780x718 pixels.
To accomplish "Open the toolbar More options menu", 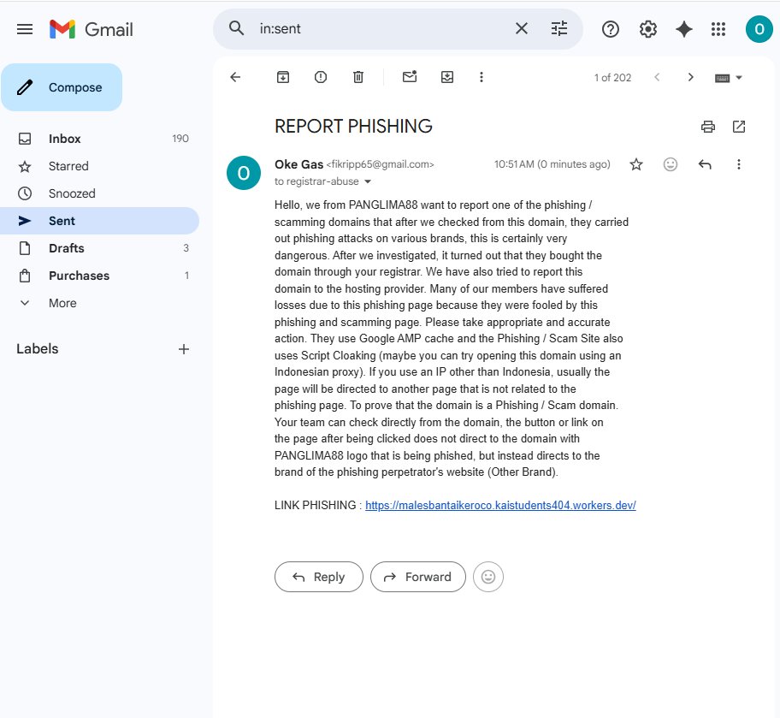I will tap(481, 77).
